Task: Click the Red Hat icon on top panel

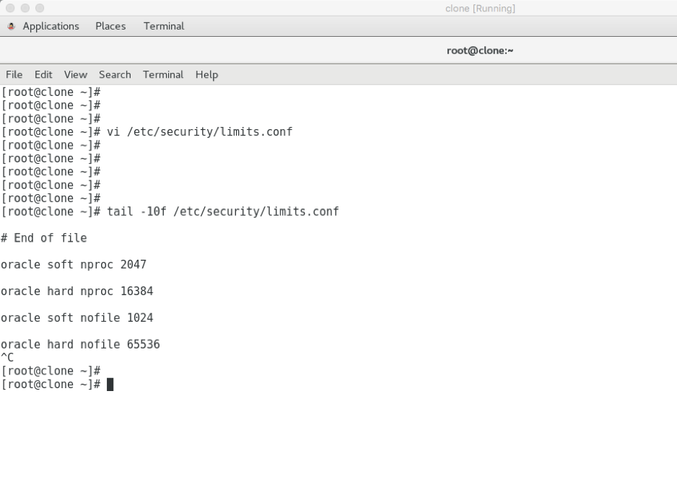Action: (x=11, y=26)
